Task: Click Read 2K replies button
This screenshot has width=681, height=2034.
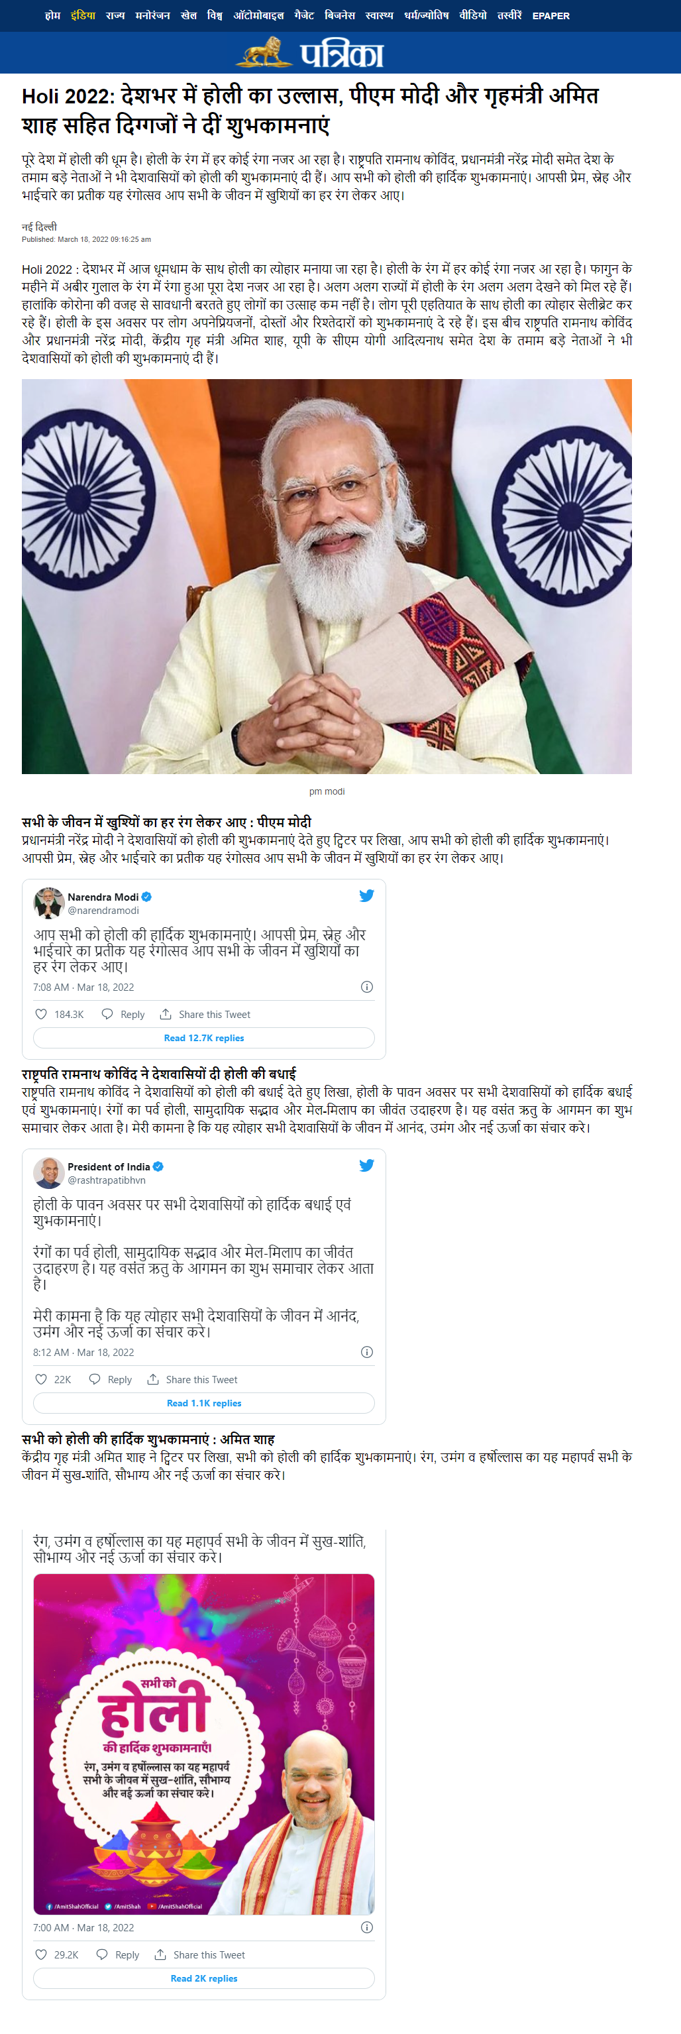Action: coord(203,1978)
